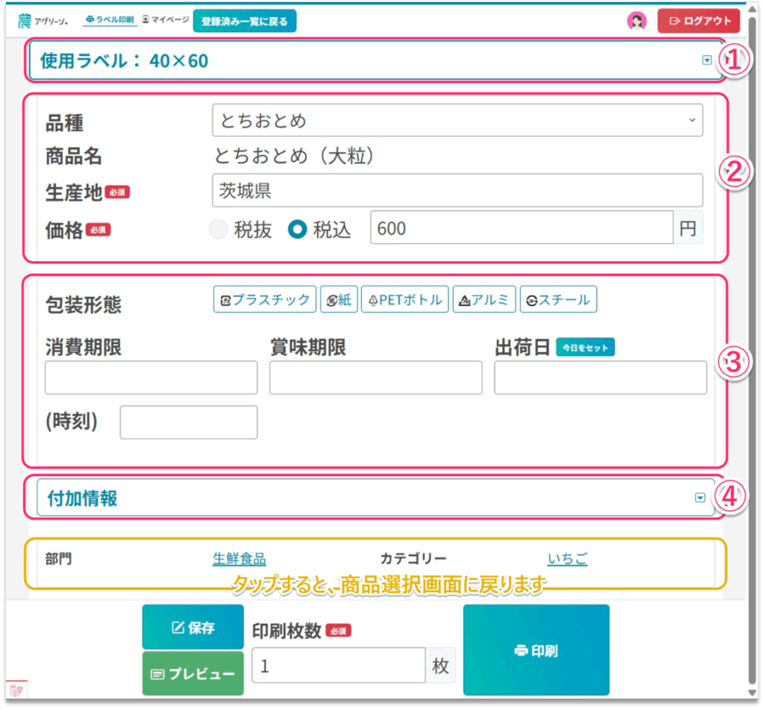Viewport: 764px width, 709px height.
Task: Follow the 生鮮食品 department link
Action: (x=239, y=559)
